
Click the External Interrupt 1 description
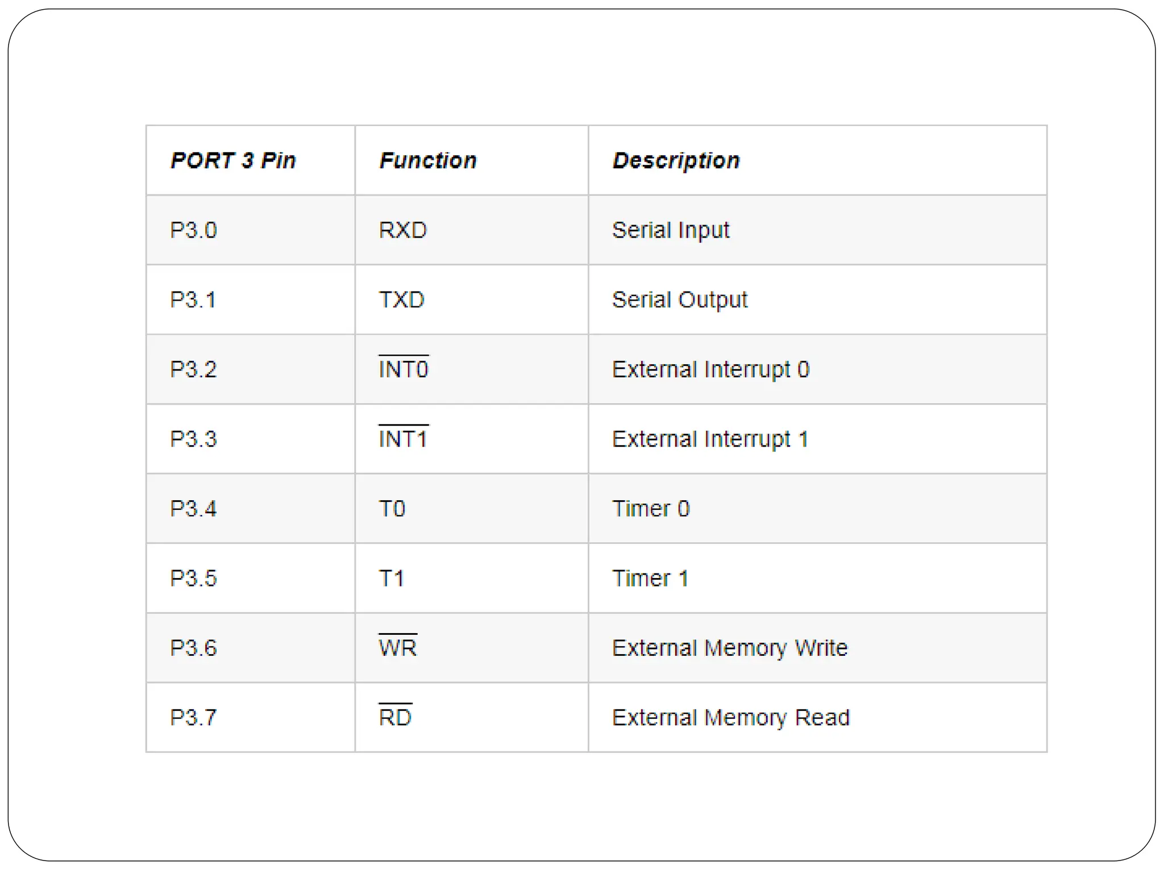[710, 439]
